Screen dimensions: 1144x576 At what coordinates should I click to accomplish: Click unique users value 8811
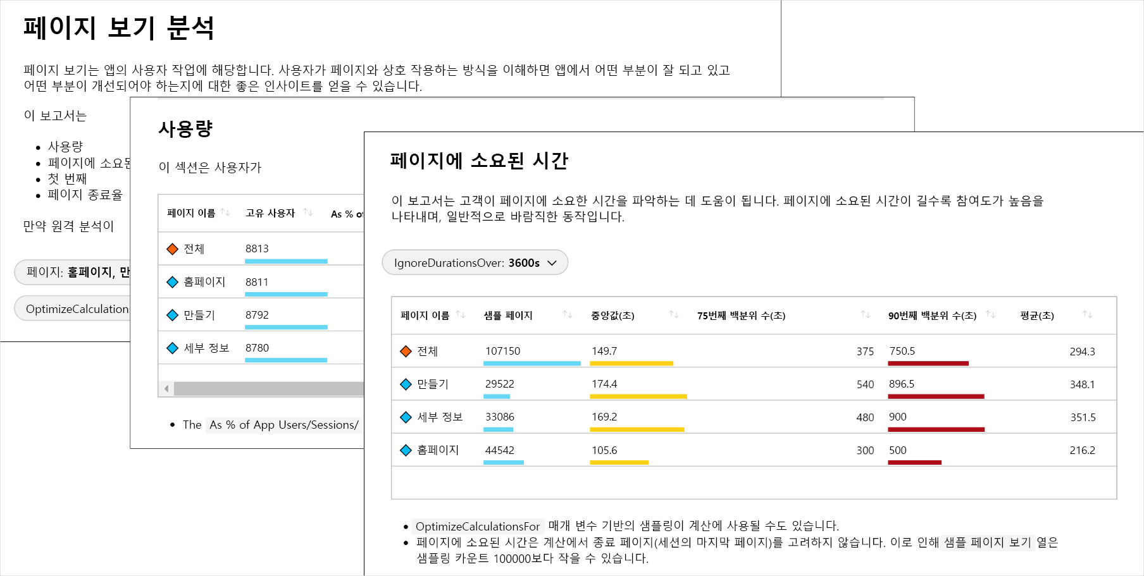tap(257, 282)
